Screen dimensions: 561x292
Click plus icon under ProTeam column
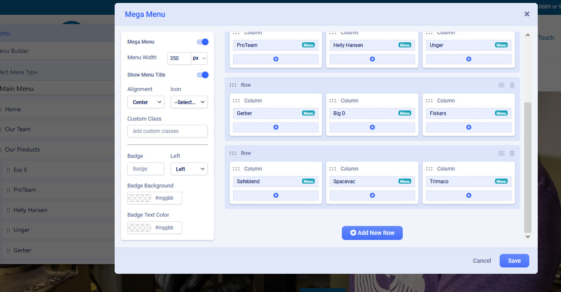(x=276, y=59)
